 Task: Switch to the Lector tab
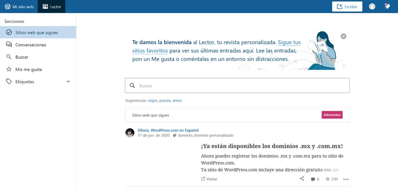(52, 6)
